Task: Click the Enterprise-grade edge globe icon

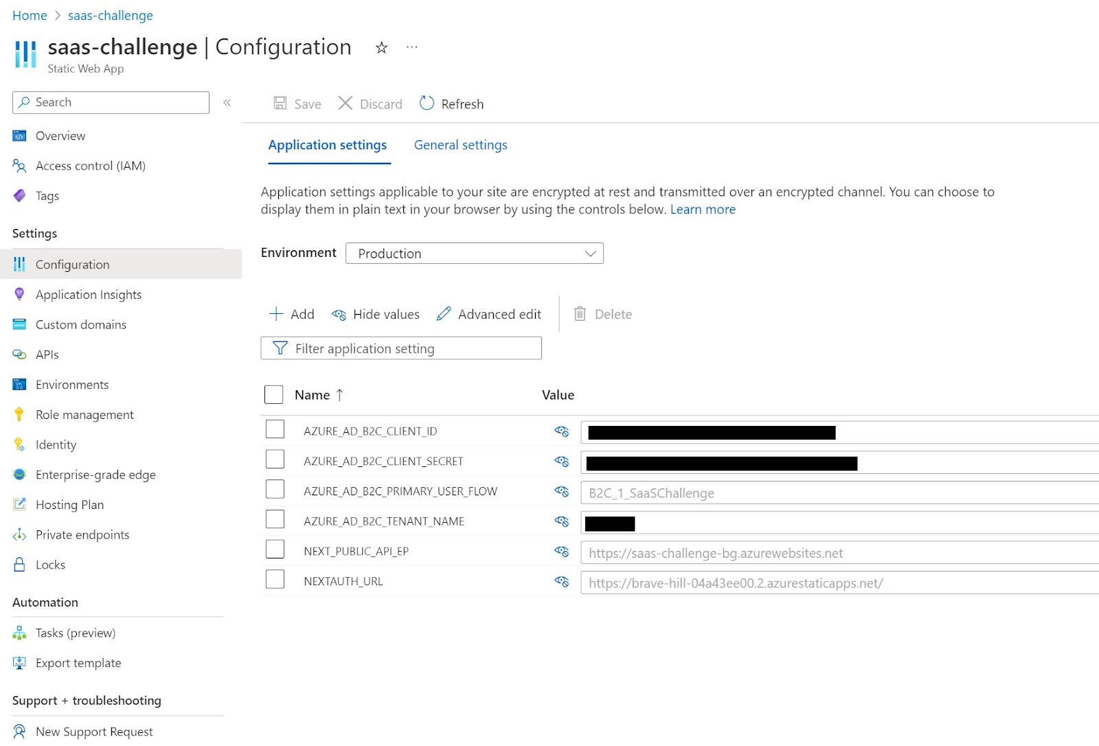Action: [x=19, y=475]
